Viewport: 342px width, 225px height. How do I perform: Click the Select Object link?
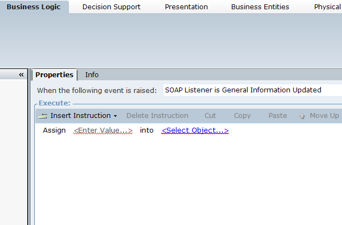(x=195, y=130)
